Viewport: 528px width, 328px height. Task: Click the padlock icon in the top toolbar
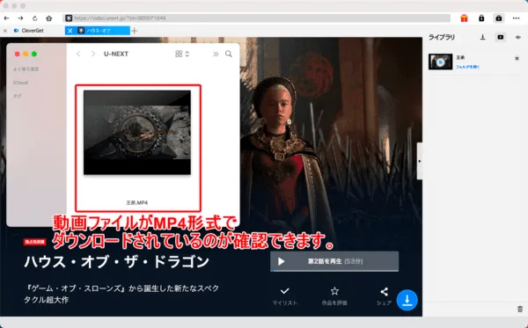coord(481,18)
